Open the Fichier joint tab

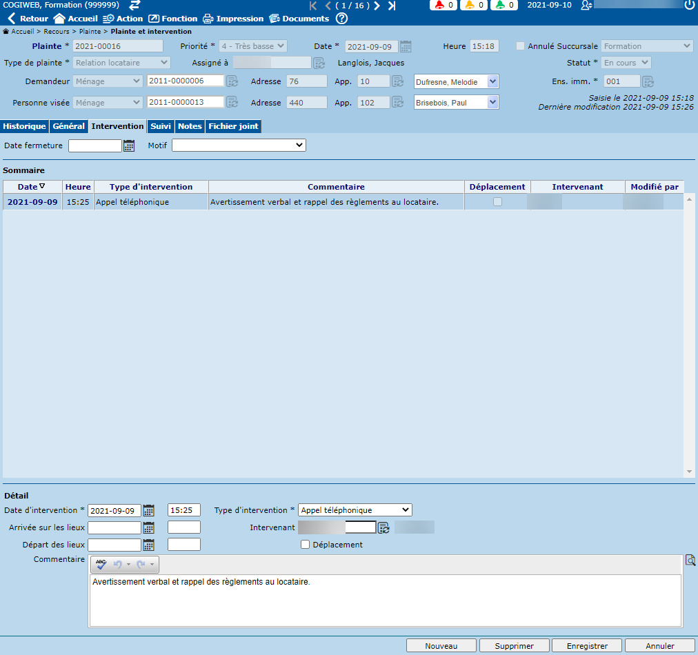coord(233,126)
